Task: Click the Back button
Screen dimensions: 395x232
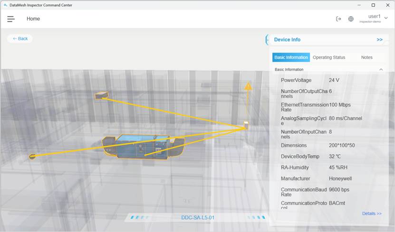Action: tap(20, 38)
